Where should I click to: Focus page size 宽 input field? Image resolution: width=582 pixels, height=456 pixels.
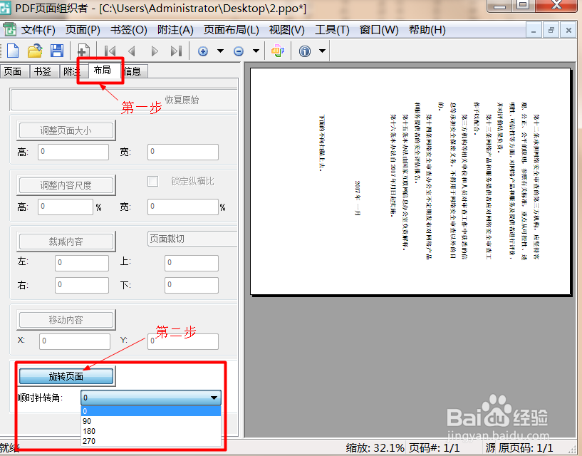tap(183, 152)
